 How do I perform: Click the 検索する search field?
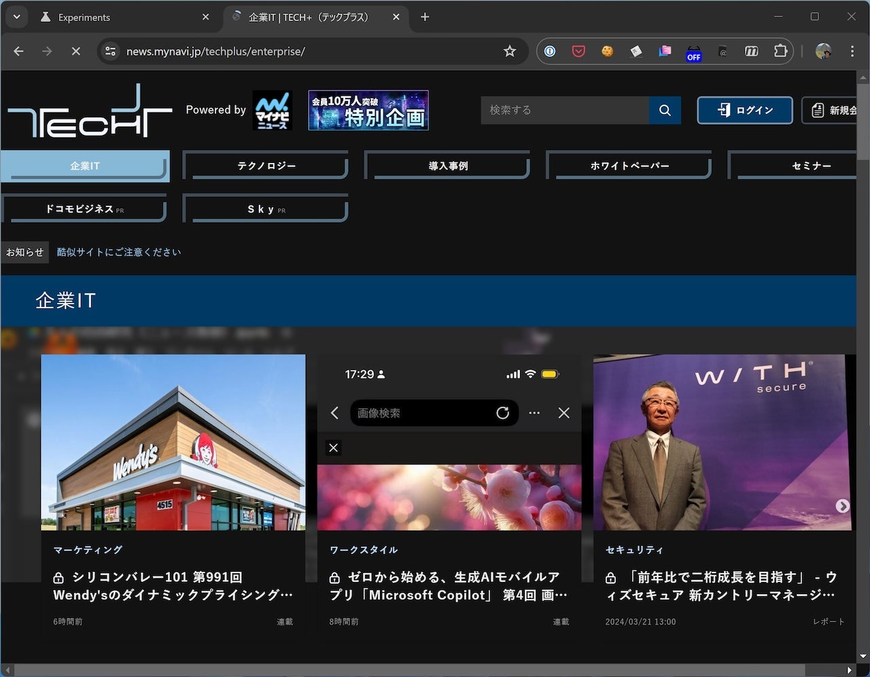pos(565,110)
